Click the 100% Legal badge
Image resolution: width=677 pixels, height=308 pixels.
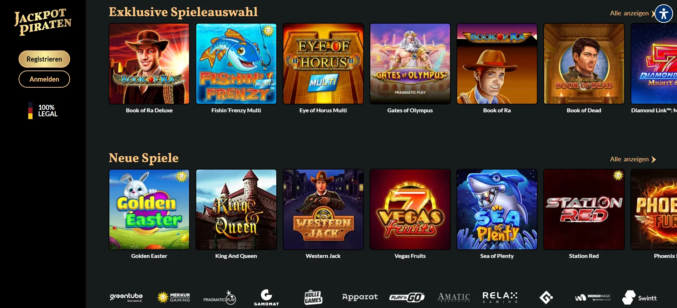(x=43, y=111)
